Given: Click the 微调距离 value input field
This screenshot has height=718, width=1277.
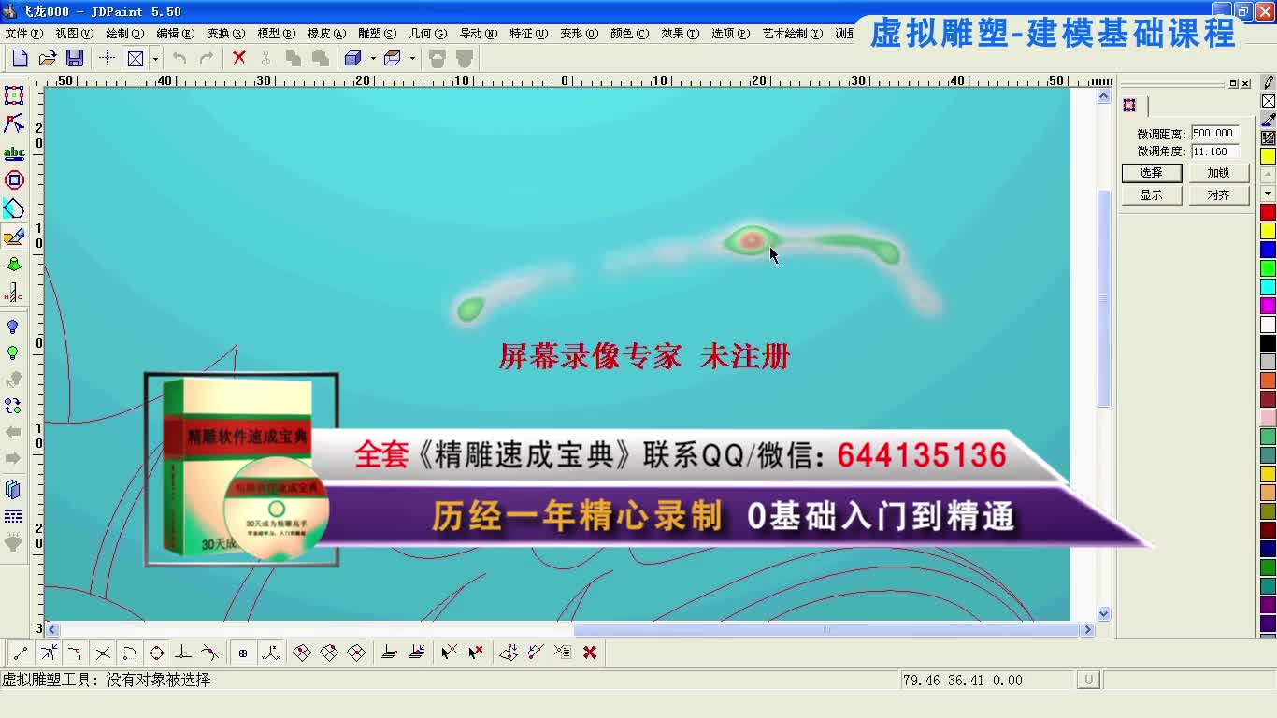Looking at the screenshot, I should 1215,133.
